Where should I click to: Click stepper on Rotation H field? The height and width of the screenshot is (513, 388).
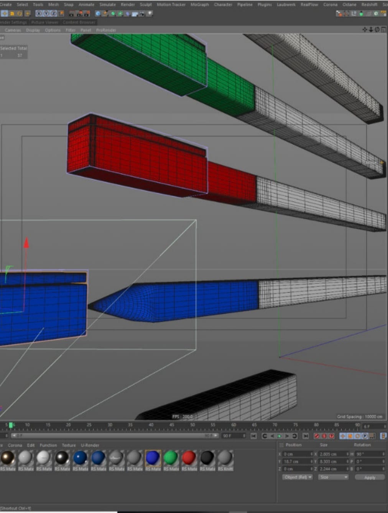click(383, 454)
